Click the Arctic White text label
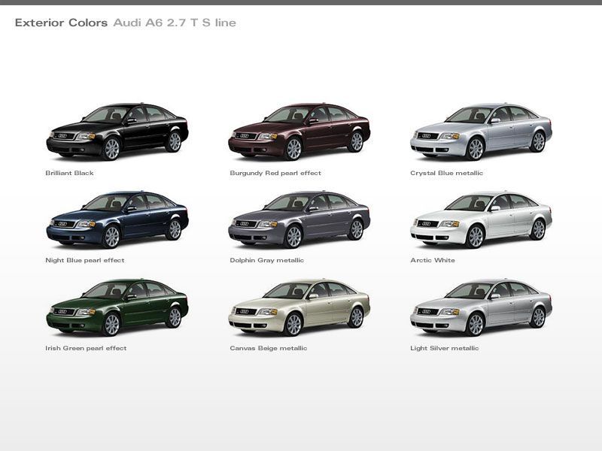Viewport: 602px width, 451px height. [x=433, y=261]
